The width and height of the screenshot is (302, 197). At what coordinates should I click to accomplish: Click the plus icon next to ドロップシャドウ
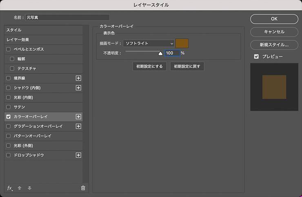pyautogui.click(x=79, y=155)
